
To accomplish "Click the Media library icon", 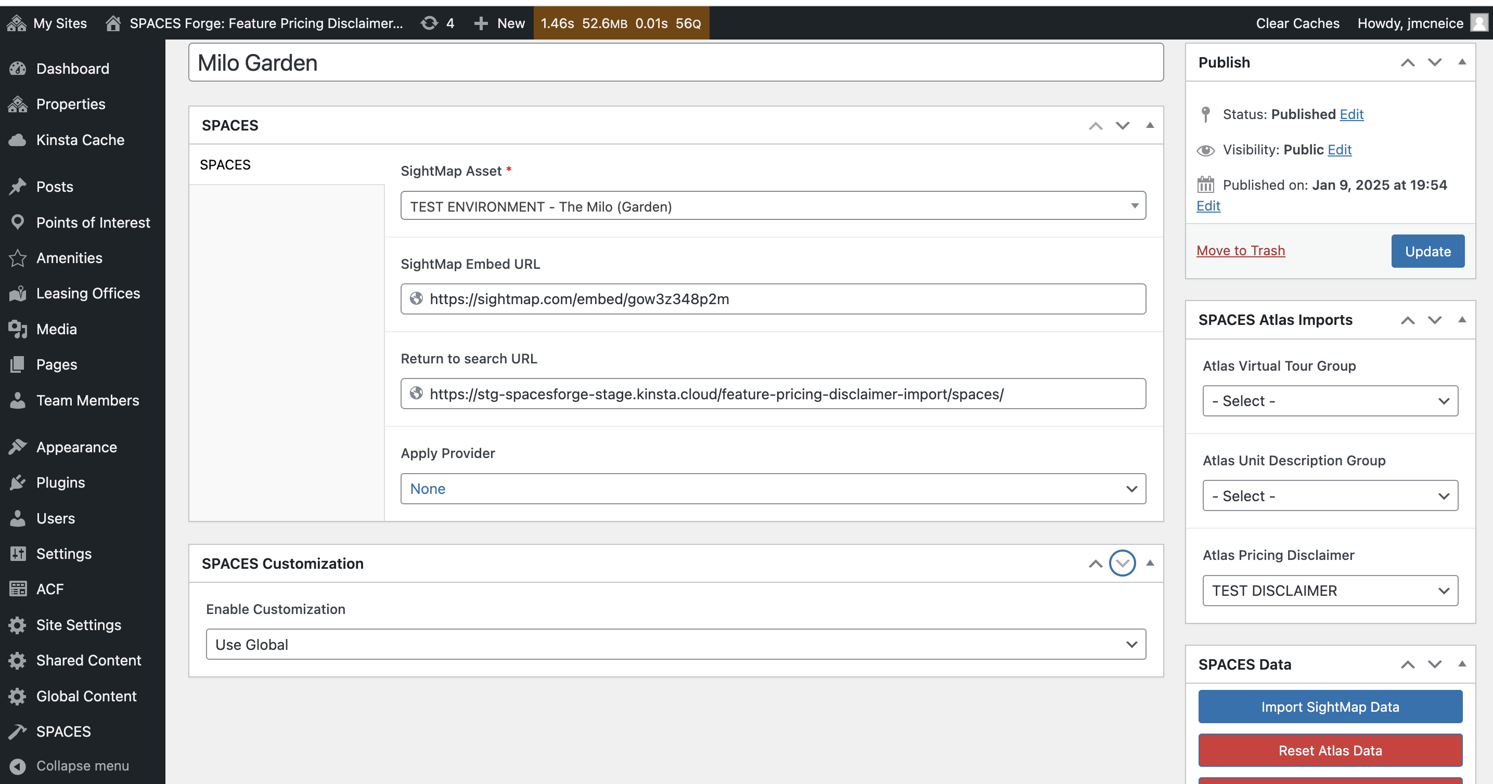I will [18, 329].
